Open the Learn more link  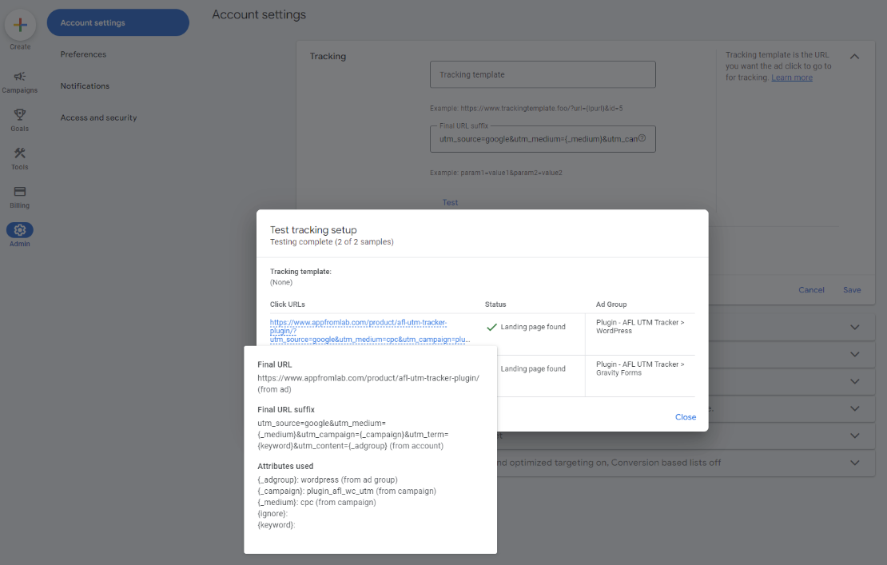coord(791,78)
